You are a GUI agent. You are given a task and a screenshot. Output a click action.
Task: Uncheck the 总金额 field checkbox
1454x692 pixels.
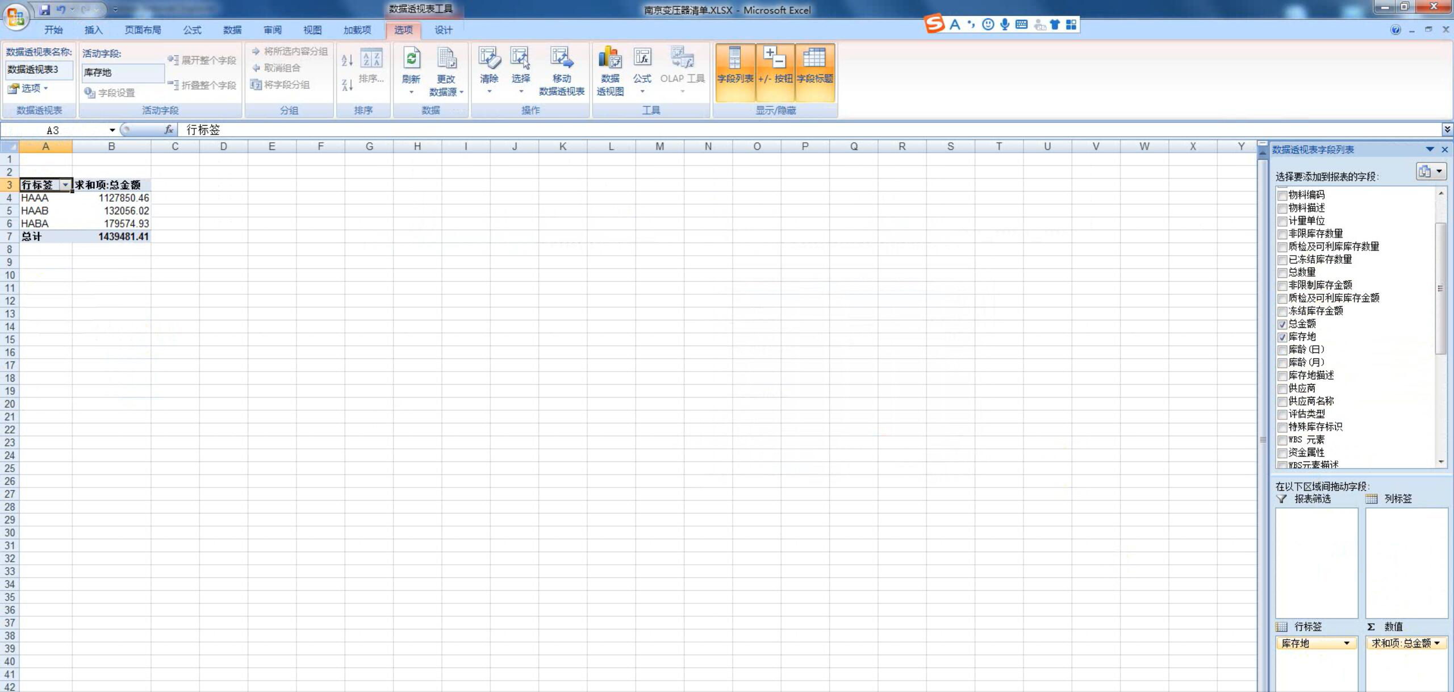click(x=1282, y=324)
